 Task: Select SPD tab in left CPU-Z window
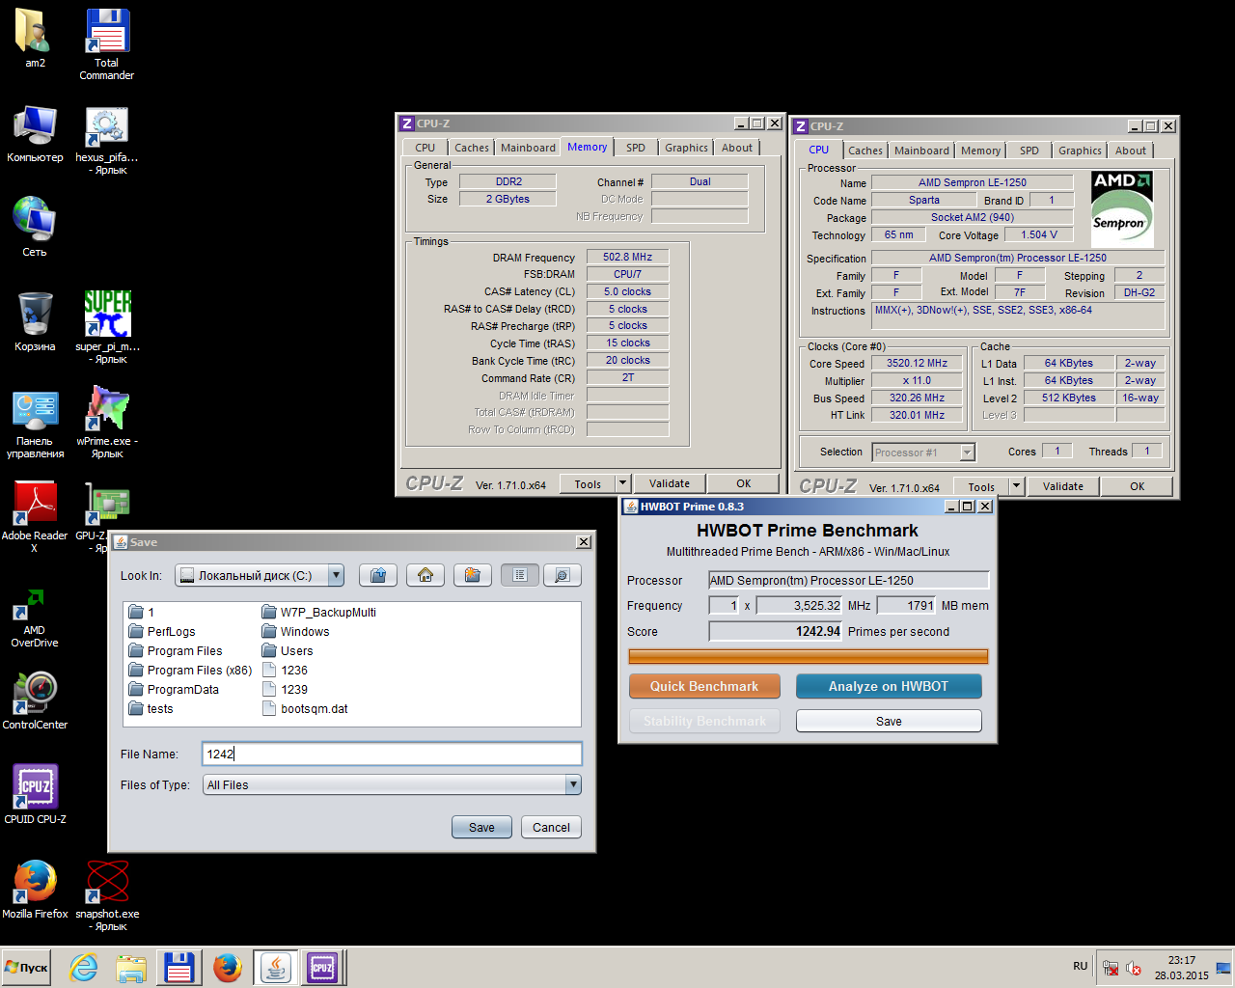[635, 148]
